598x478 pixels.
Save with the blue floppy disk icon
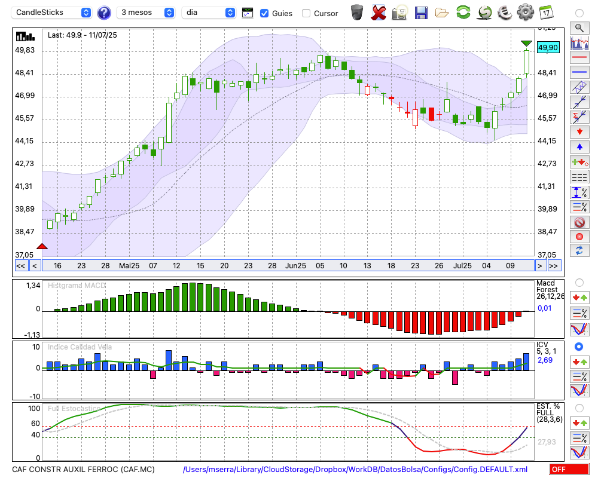420,13
